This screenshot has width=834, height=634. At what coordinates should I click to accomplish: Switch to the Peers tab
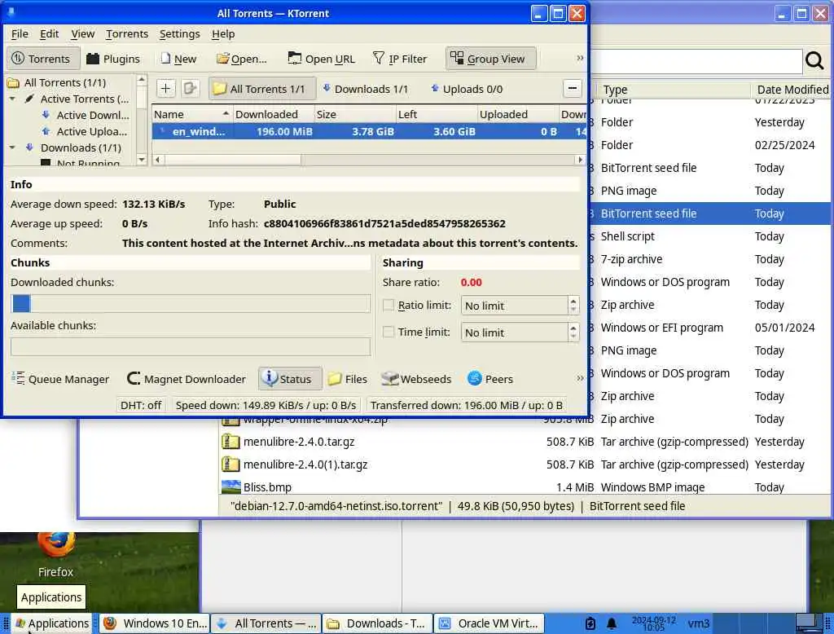(x=489, y=379)
